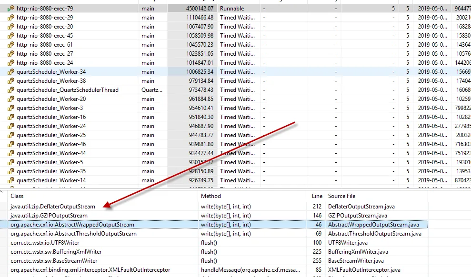
Task: Select org.apache.cxf.io.AbstractWrappedOutputStream frame
Action: tap(72, 225)
